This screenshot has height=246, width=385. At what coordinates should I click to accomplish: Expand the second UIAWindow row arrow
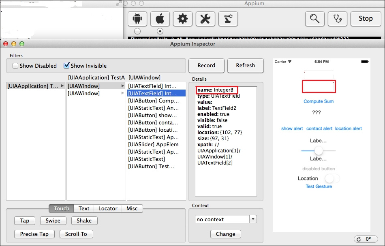pos(123,93)
